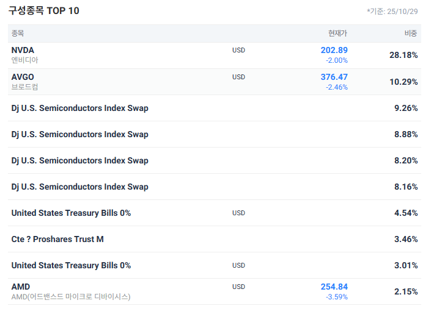Select AVGO price 376.47
The image size is (431, 314).
click(x=334, y=77)
